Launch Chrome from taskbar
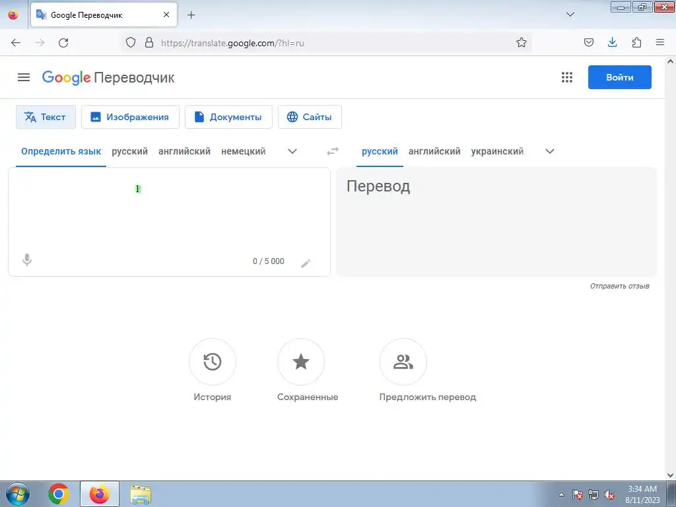 click(59, 494)
